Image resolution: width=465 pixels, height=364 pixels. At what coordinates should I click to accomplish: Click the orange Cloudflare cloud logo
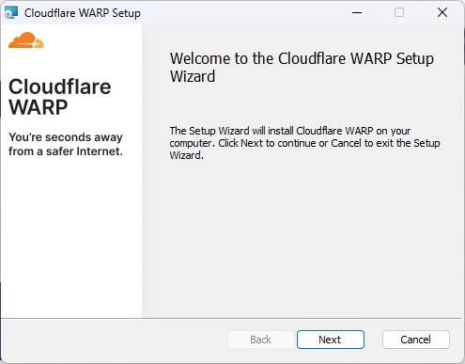tap(26, 40)
